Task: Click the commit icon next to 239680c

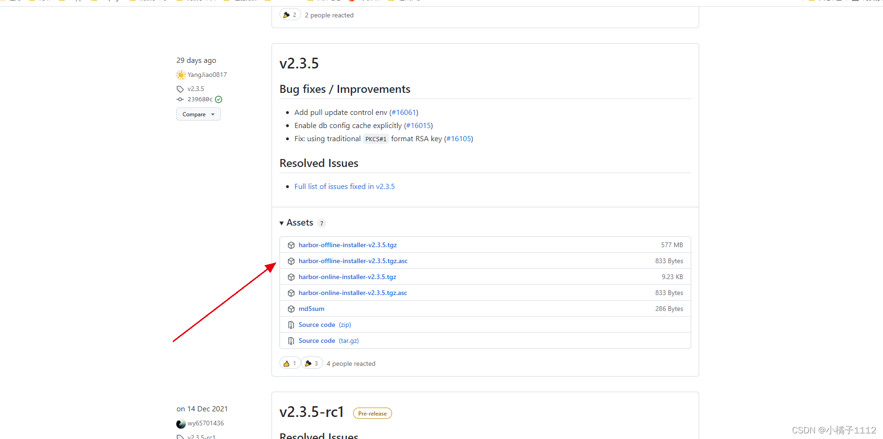Action: tap(180, 99)
